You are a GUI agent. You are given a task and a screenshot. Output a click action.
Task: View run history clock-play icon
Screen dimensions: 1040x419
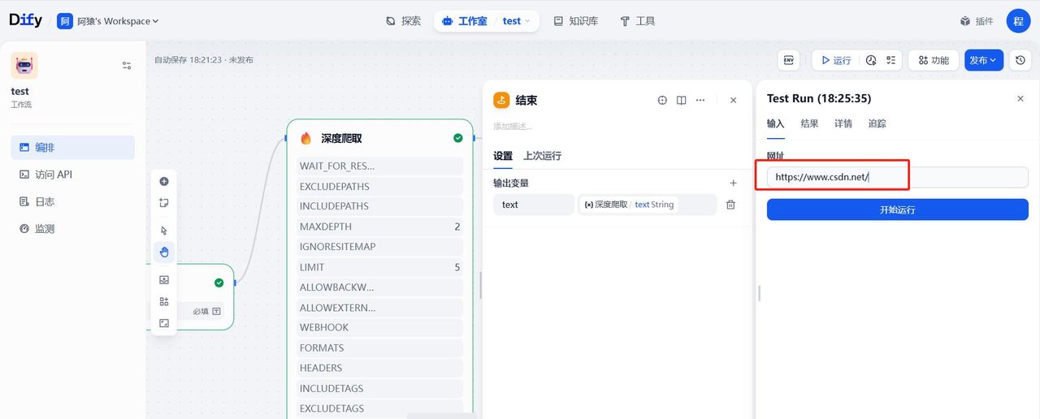871,60
